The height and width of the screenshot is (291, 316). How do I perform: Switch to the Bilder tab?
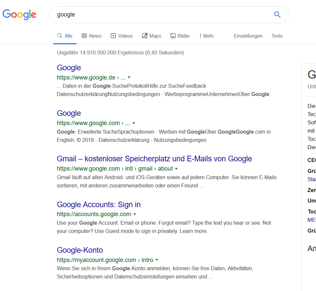tap(180, 36)
